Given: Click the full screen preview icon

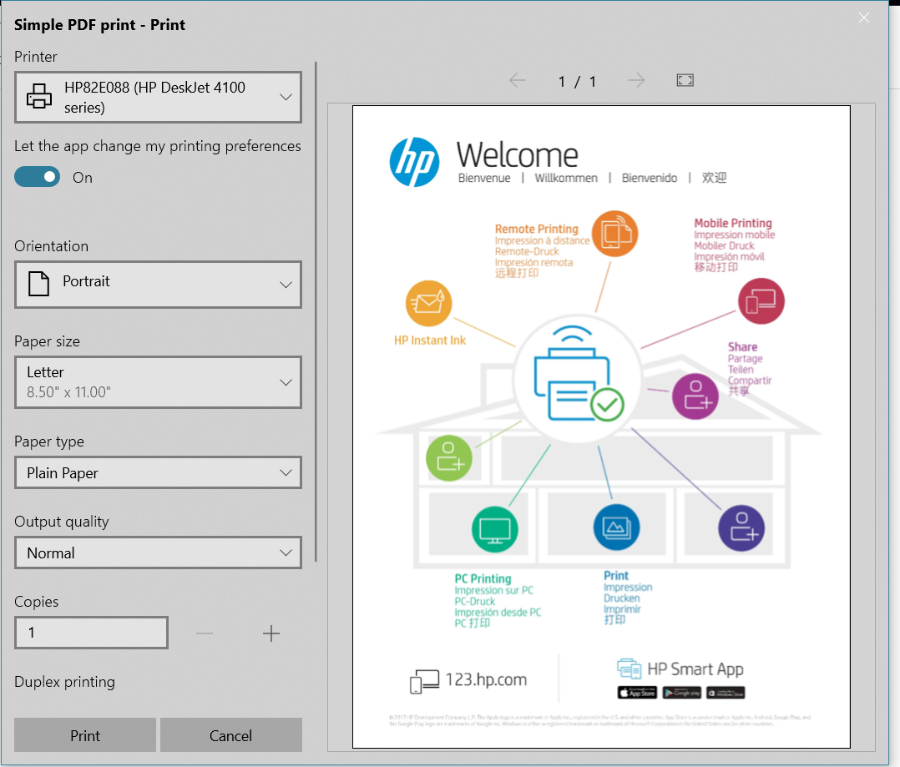Looking at the screenshot, I should tap(685, 80).
